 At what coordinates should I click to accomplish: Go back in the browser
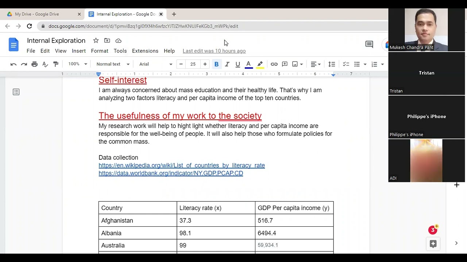pyautogui.click(x=8, y=26)
